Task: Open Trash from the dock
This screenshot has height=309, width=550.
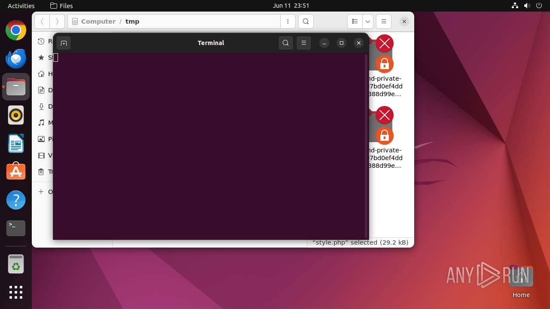Action: click(x=16, y=264)
